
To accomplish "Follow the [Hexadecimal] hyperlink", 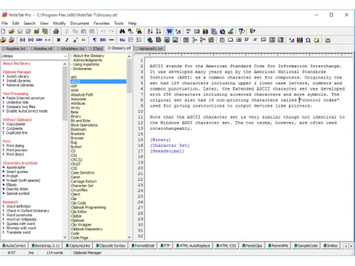I will coord(167,151).
